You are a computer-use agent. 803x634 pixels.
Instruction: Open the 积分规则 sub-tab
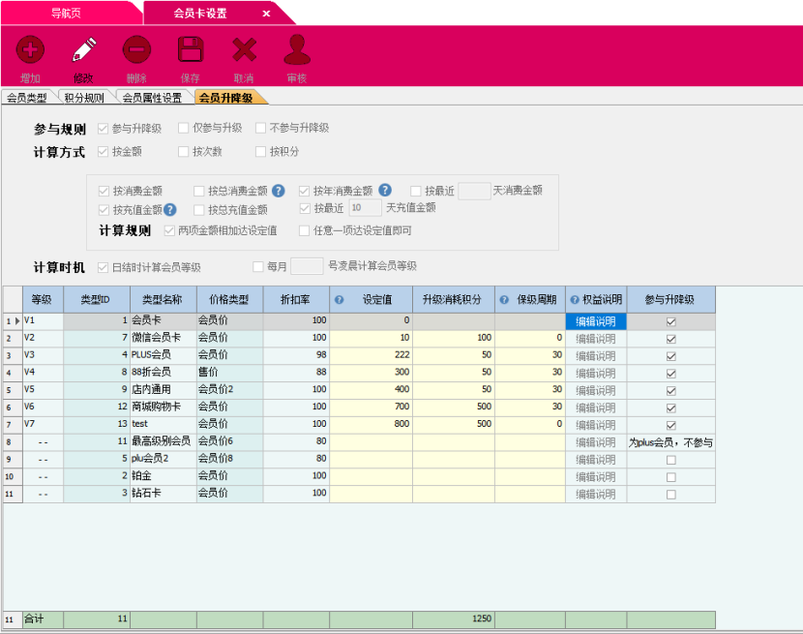tap(84, 98)
